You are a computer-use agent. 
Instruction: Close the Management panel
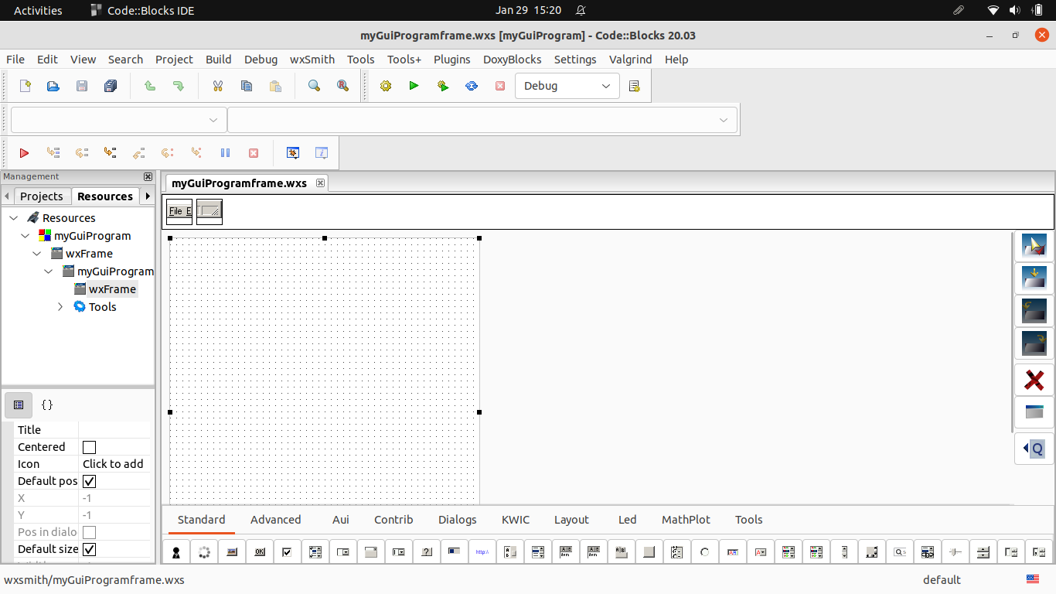[x=148, y=176]
